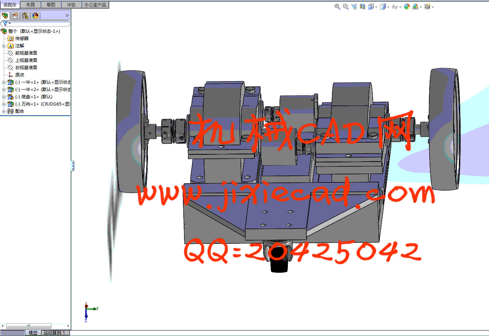The height and width of the screenshot is (336, 489).
Task: Click the Zoom to Fit magnifier icon
Action: (337, 7)
